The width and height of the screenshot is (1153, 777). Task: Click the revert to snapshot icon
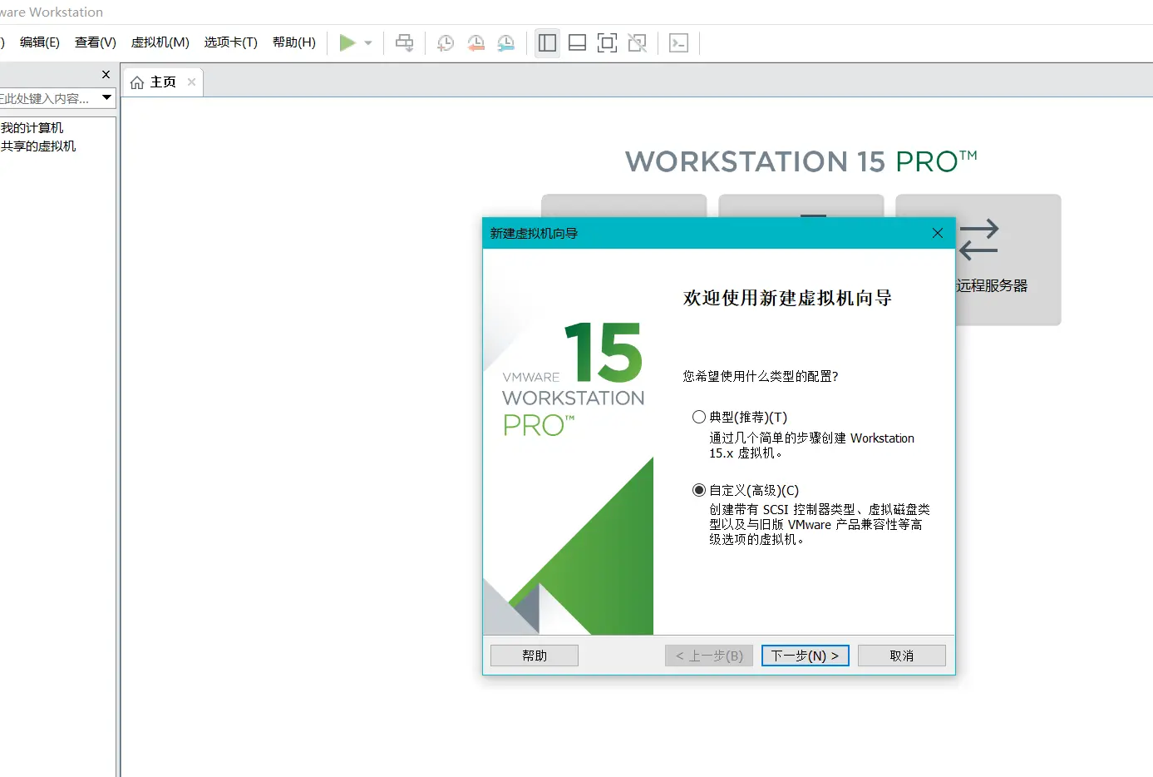point(476,42)
